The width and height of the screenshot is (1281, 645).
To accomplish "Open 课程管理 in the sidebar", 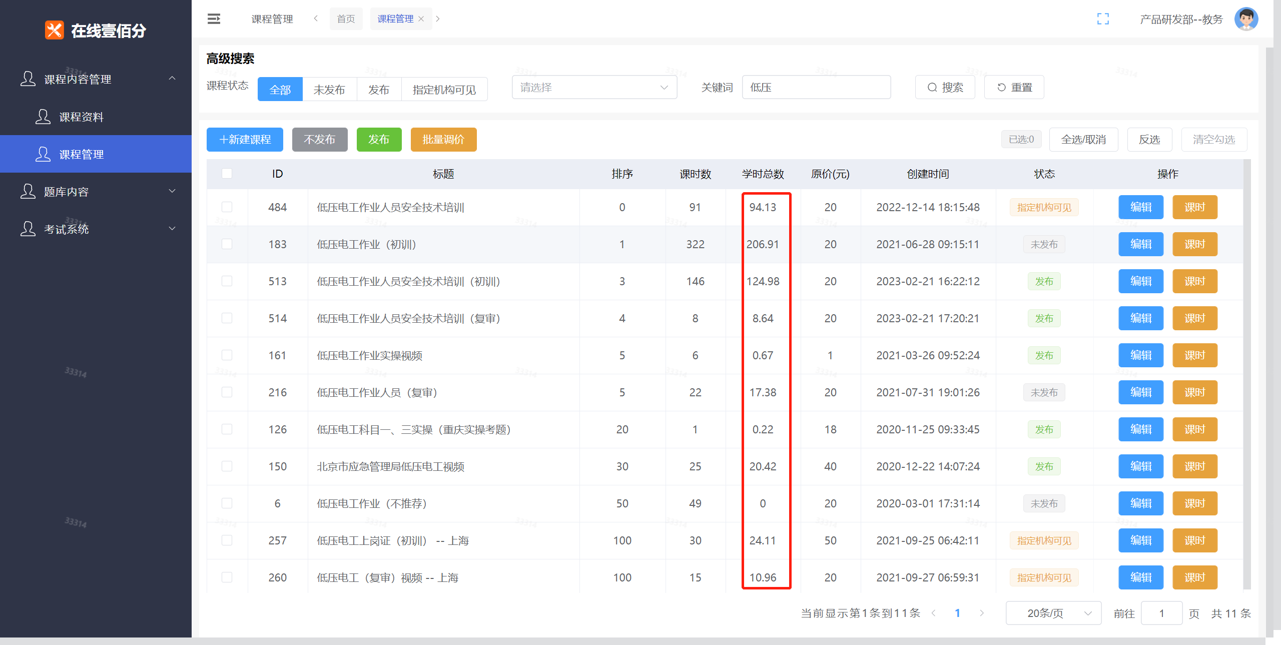I will click(x=96, y=154).
